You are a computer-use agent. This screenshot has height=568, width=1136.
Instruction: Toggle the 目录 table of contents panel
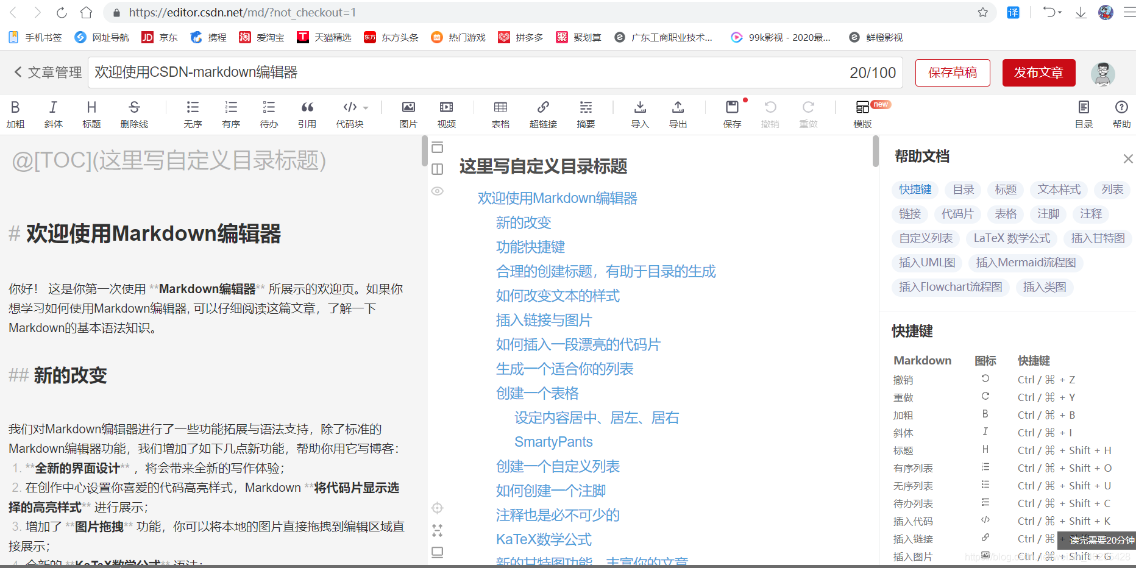tap(1084, 114)
